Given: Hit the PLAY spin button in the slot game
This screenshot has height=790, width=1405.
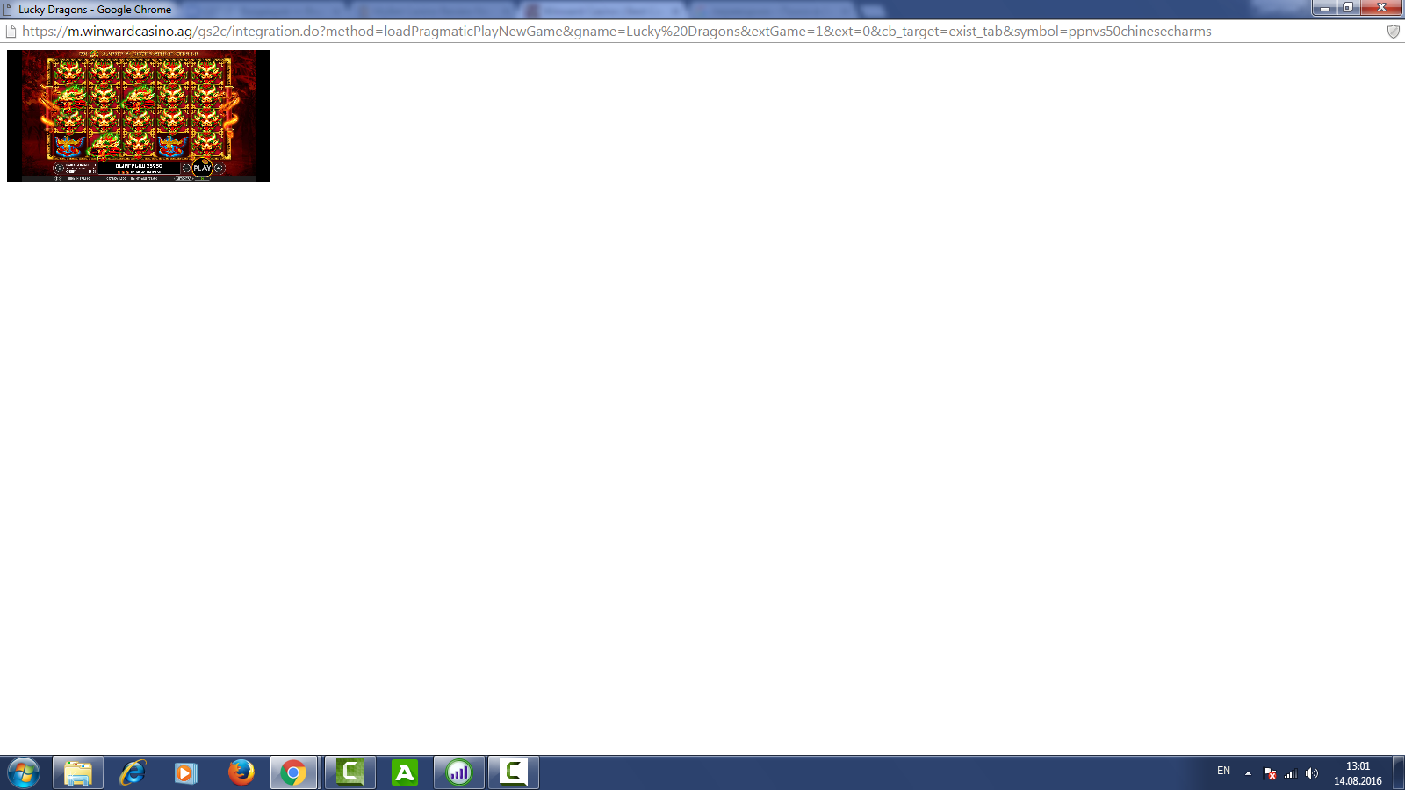Looking at the screenshot, I should (x=202, y=168).
